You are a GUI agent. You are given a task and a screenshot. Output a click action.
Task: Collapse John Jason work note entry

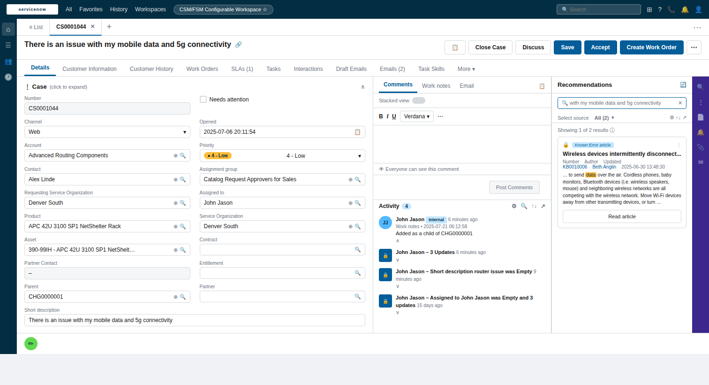398,241
